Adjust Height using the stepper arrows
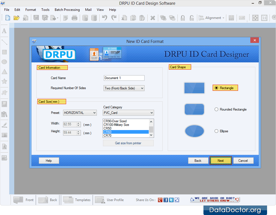276x215 pixels. pos(78,133)
